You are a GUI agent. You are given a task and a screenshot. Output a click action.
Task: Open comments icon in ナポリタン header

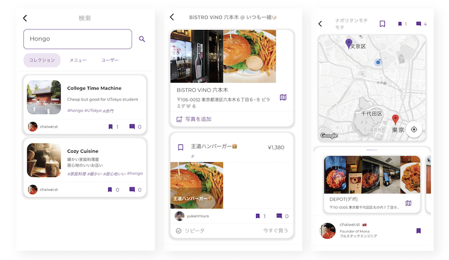[418, 24]
